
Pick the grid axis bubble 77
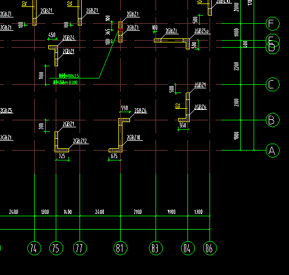point(80,248)
